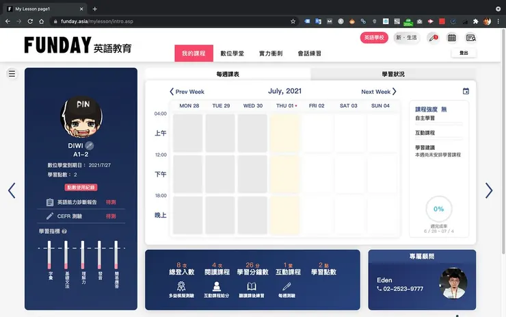Open the date picker calendar icon
Viewport: 506px width, 317px height.
click(466, 91)
